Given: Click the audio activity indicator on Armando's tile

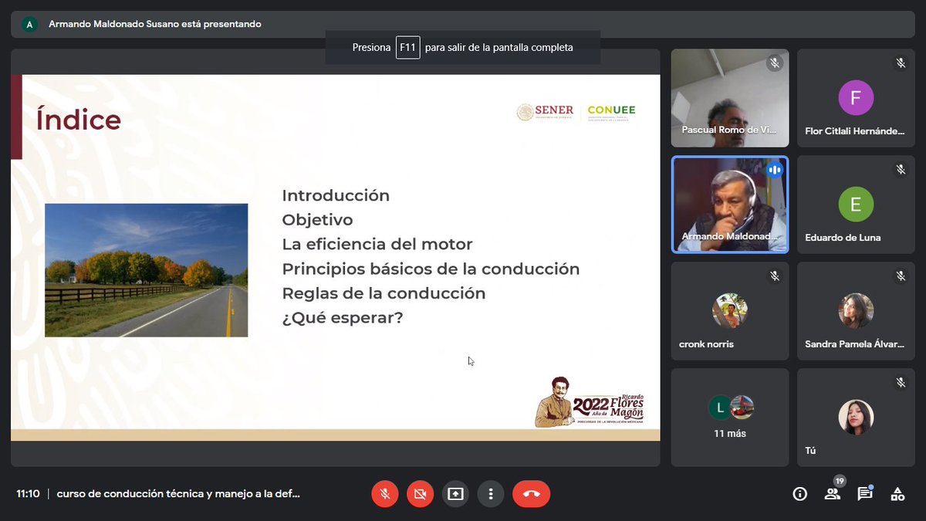Looking at the screenshot, I should pos(775,170).
